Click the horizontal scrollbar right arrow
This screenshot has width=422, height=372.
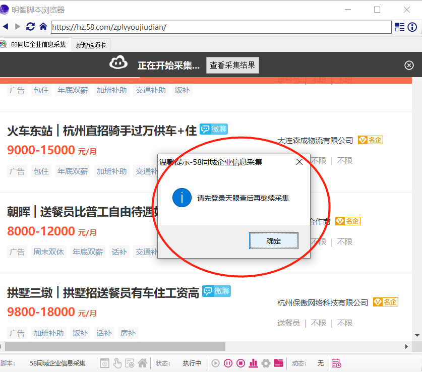pos(406,346)
